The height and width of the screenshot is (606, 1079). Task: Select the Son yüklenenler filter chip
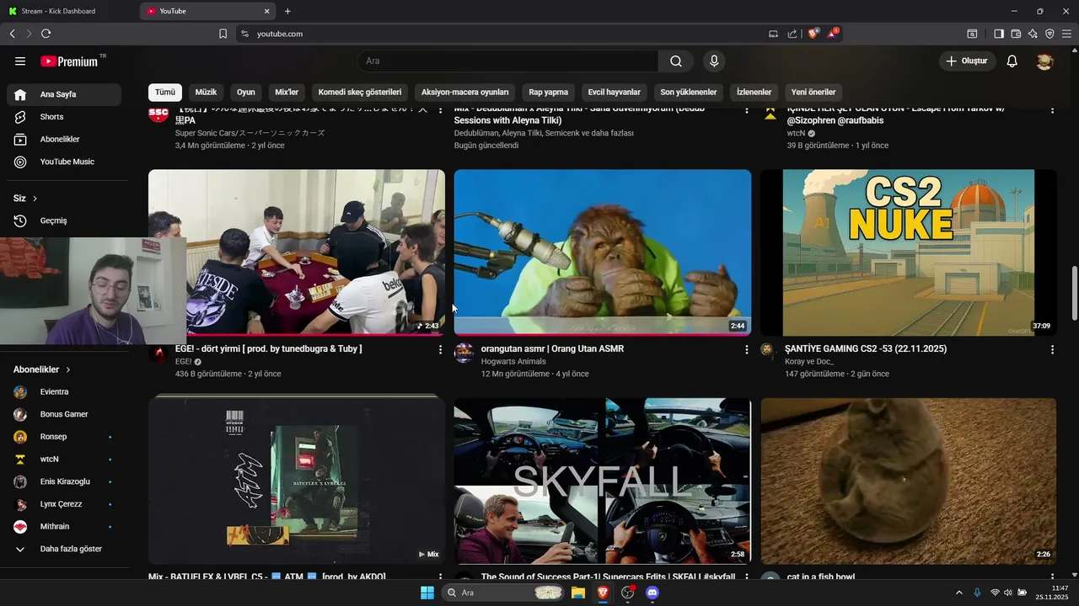689,92
